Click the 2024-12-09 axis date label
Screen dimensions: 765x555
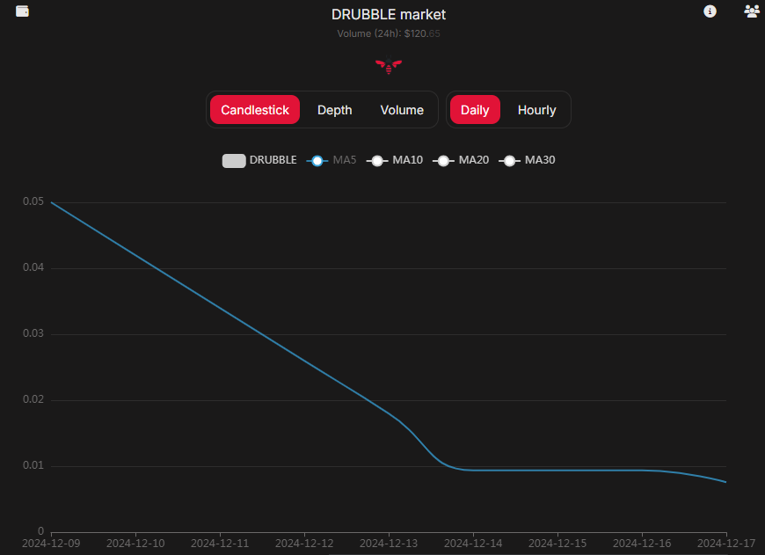(51, 544)
